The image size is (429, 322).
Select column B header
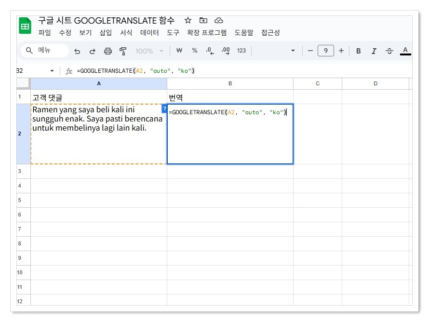(230, 83)
